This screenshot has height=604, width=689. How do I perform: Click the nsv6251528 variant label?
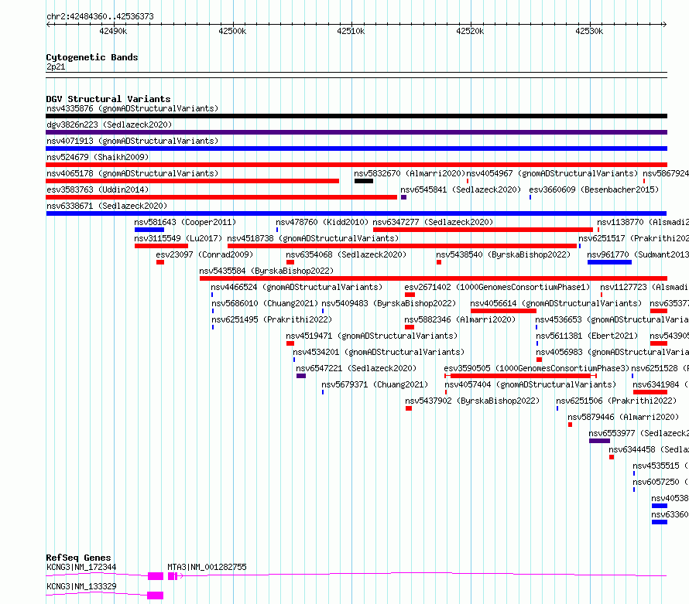[x=660, y=368]
